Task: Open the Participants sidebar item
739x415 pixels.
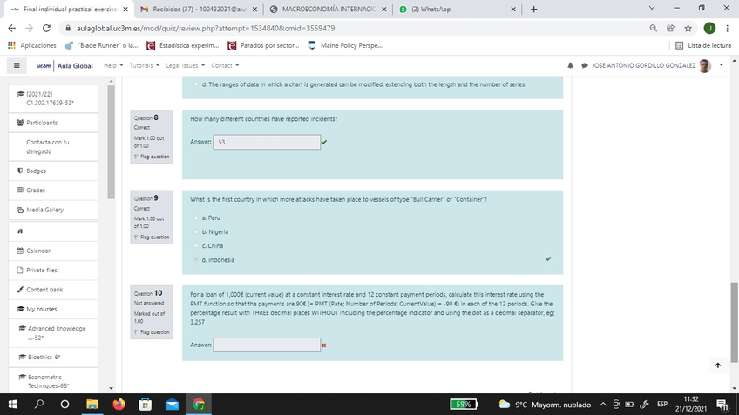Action: pos(53,123)
